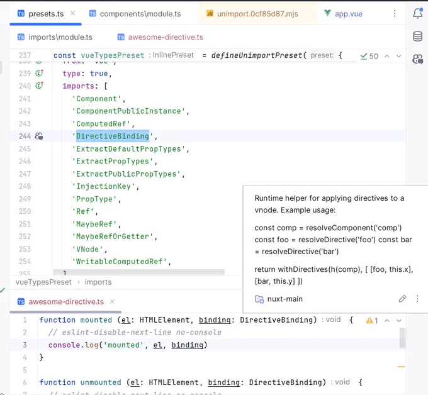This screenshot has width=428, height=395.
Task: Click 'ExtractDefaultPropTypes' on line 245
Action: pyautogui.click(x=128, y=148)
